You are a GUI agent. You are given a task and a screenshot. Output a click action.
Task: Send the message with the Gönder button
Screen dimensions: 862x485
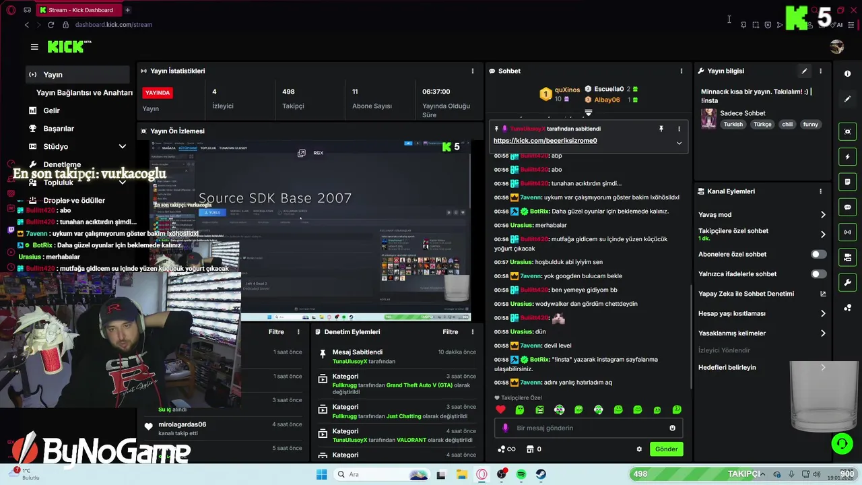click(666, 449)
